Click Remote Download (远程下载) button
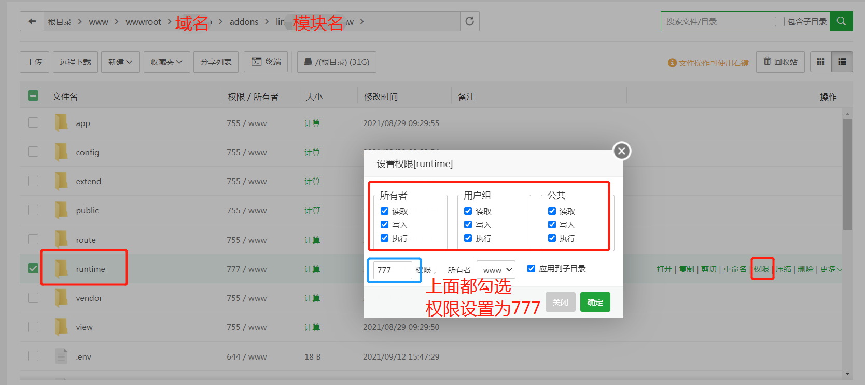Image resolution: width=865 pixels, height=385 pixels. 75,62
